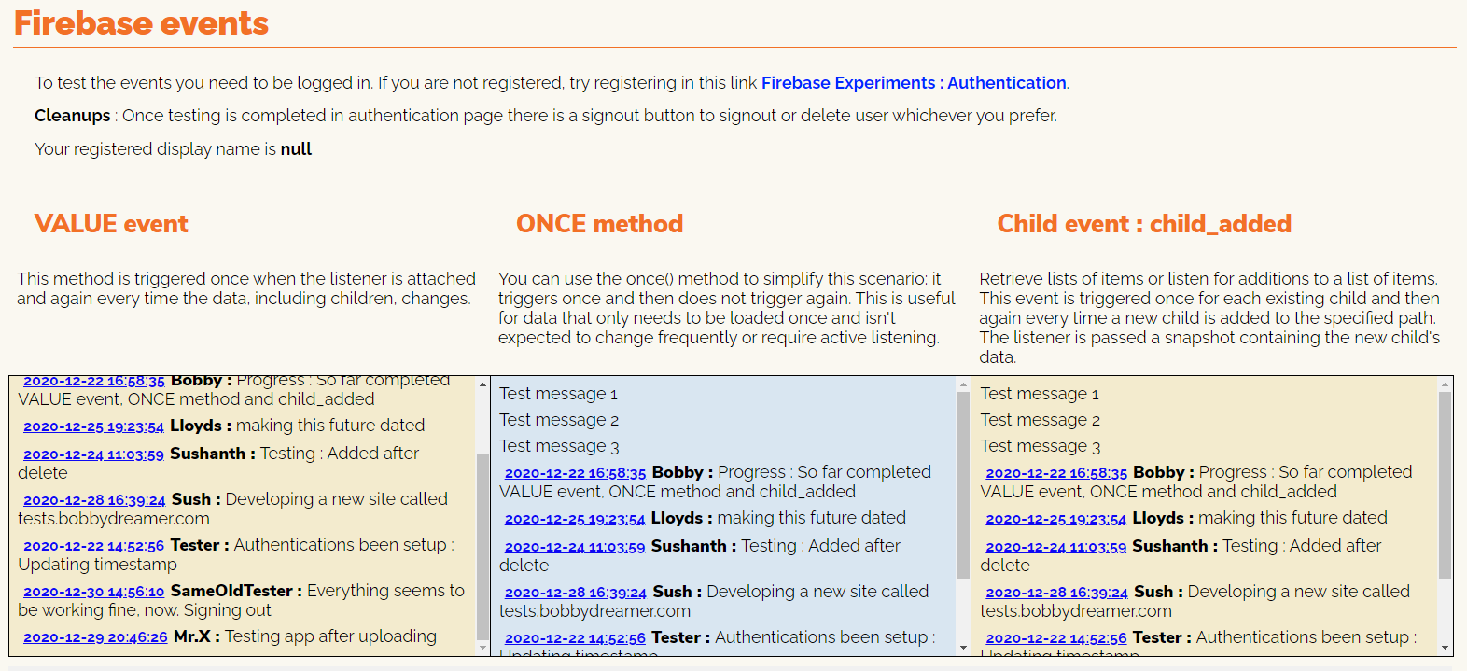
Task: Click ONCE panel scrollbar thumb
Action: pos(964,485)
